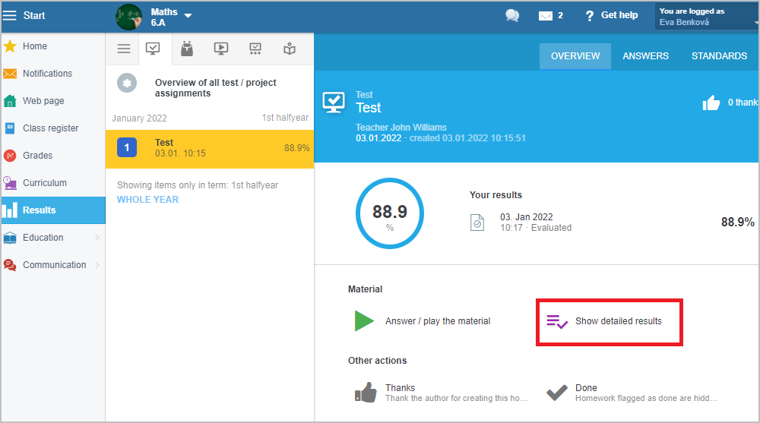Click the 88.9 % circular score indicator
Viewport: 760px width, 423px height.
(390, 213)
